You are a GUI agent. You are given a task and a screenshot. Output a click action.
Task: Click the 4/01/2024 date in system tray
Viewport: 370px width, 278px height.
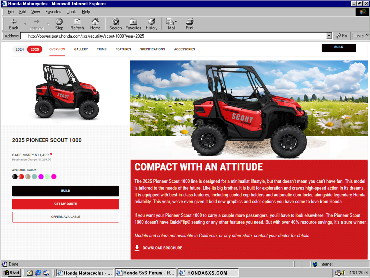(358, 273)
